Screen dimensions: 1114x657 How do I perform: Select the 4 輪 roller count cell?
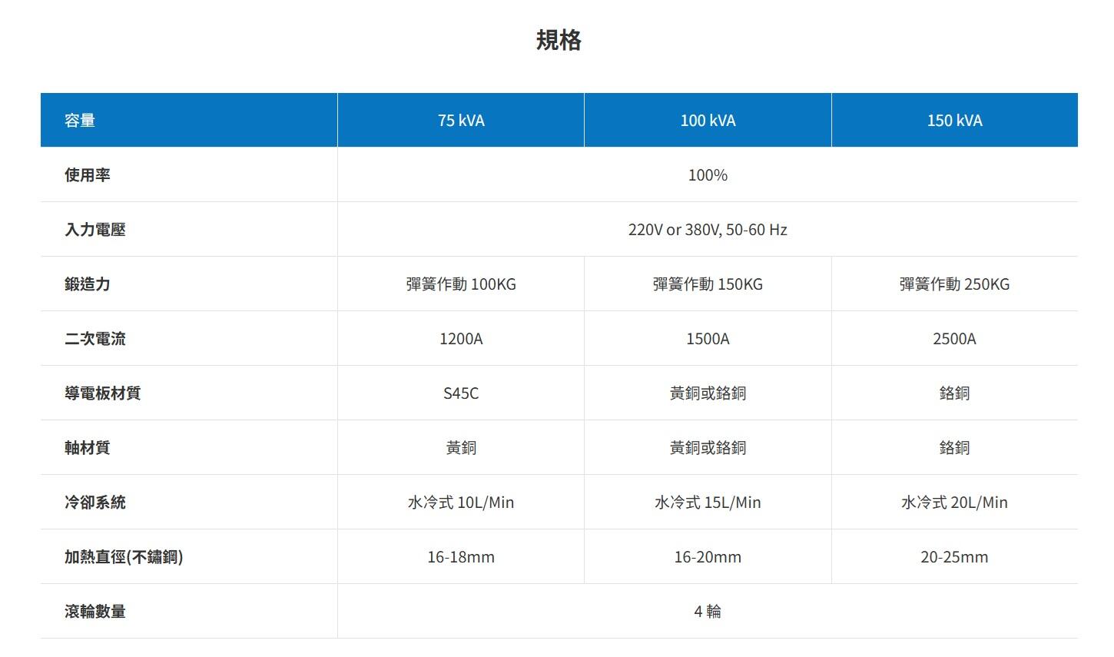pyautogui.click(x=708, y=612)
